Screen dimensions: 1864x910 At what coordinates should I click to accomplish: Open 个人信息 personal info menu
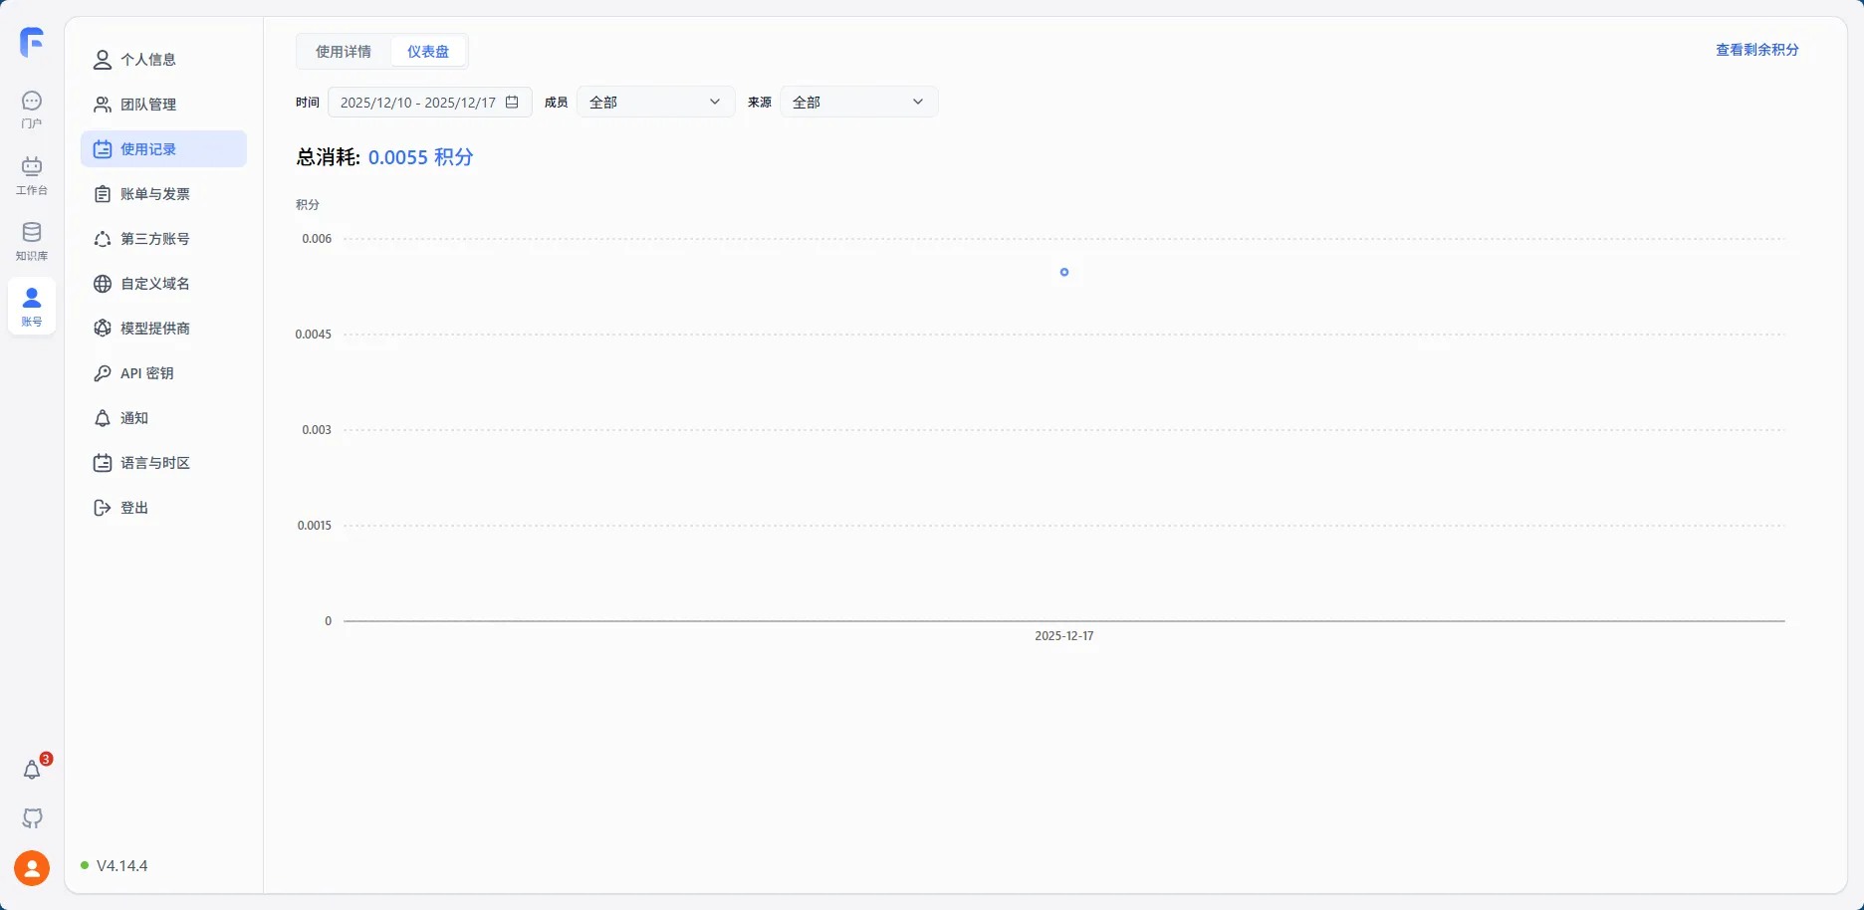click(x=148, y=60)
